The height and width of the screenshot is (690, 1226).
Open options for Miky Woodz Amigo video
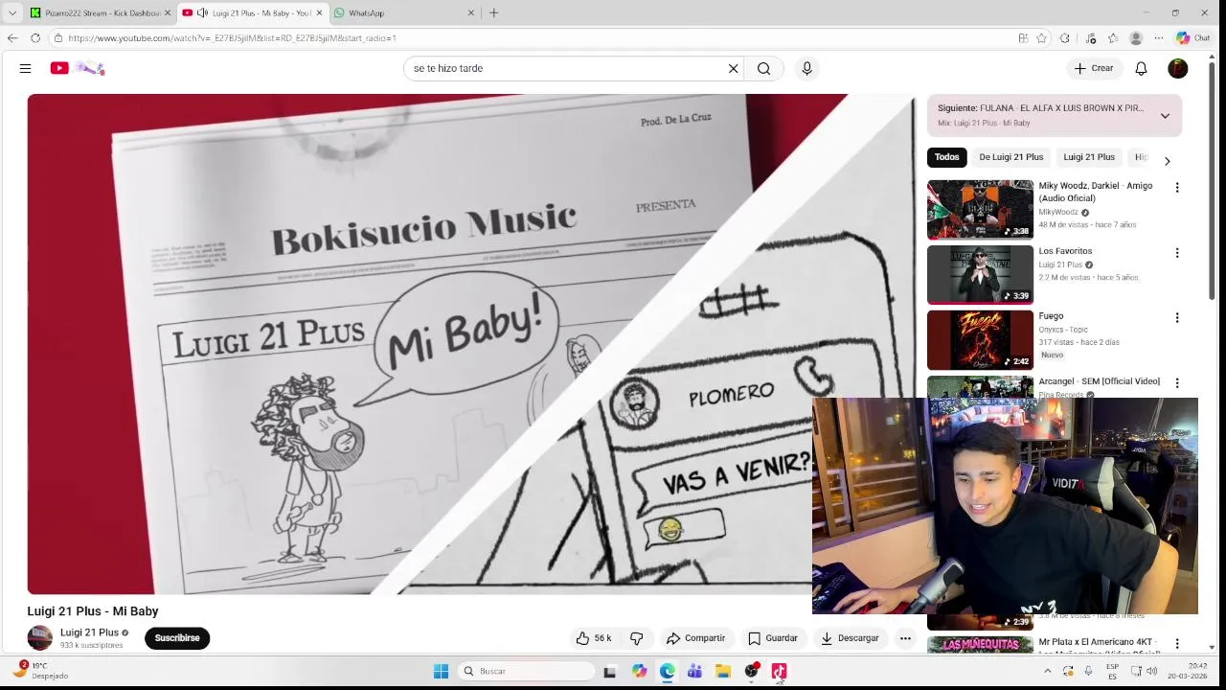coord(1177,188)
